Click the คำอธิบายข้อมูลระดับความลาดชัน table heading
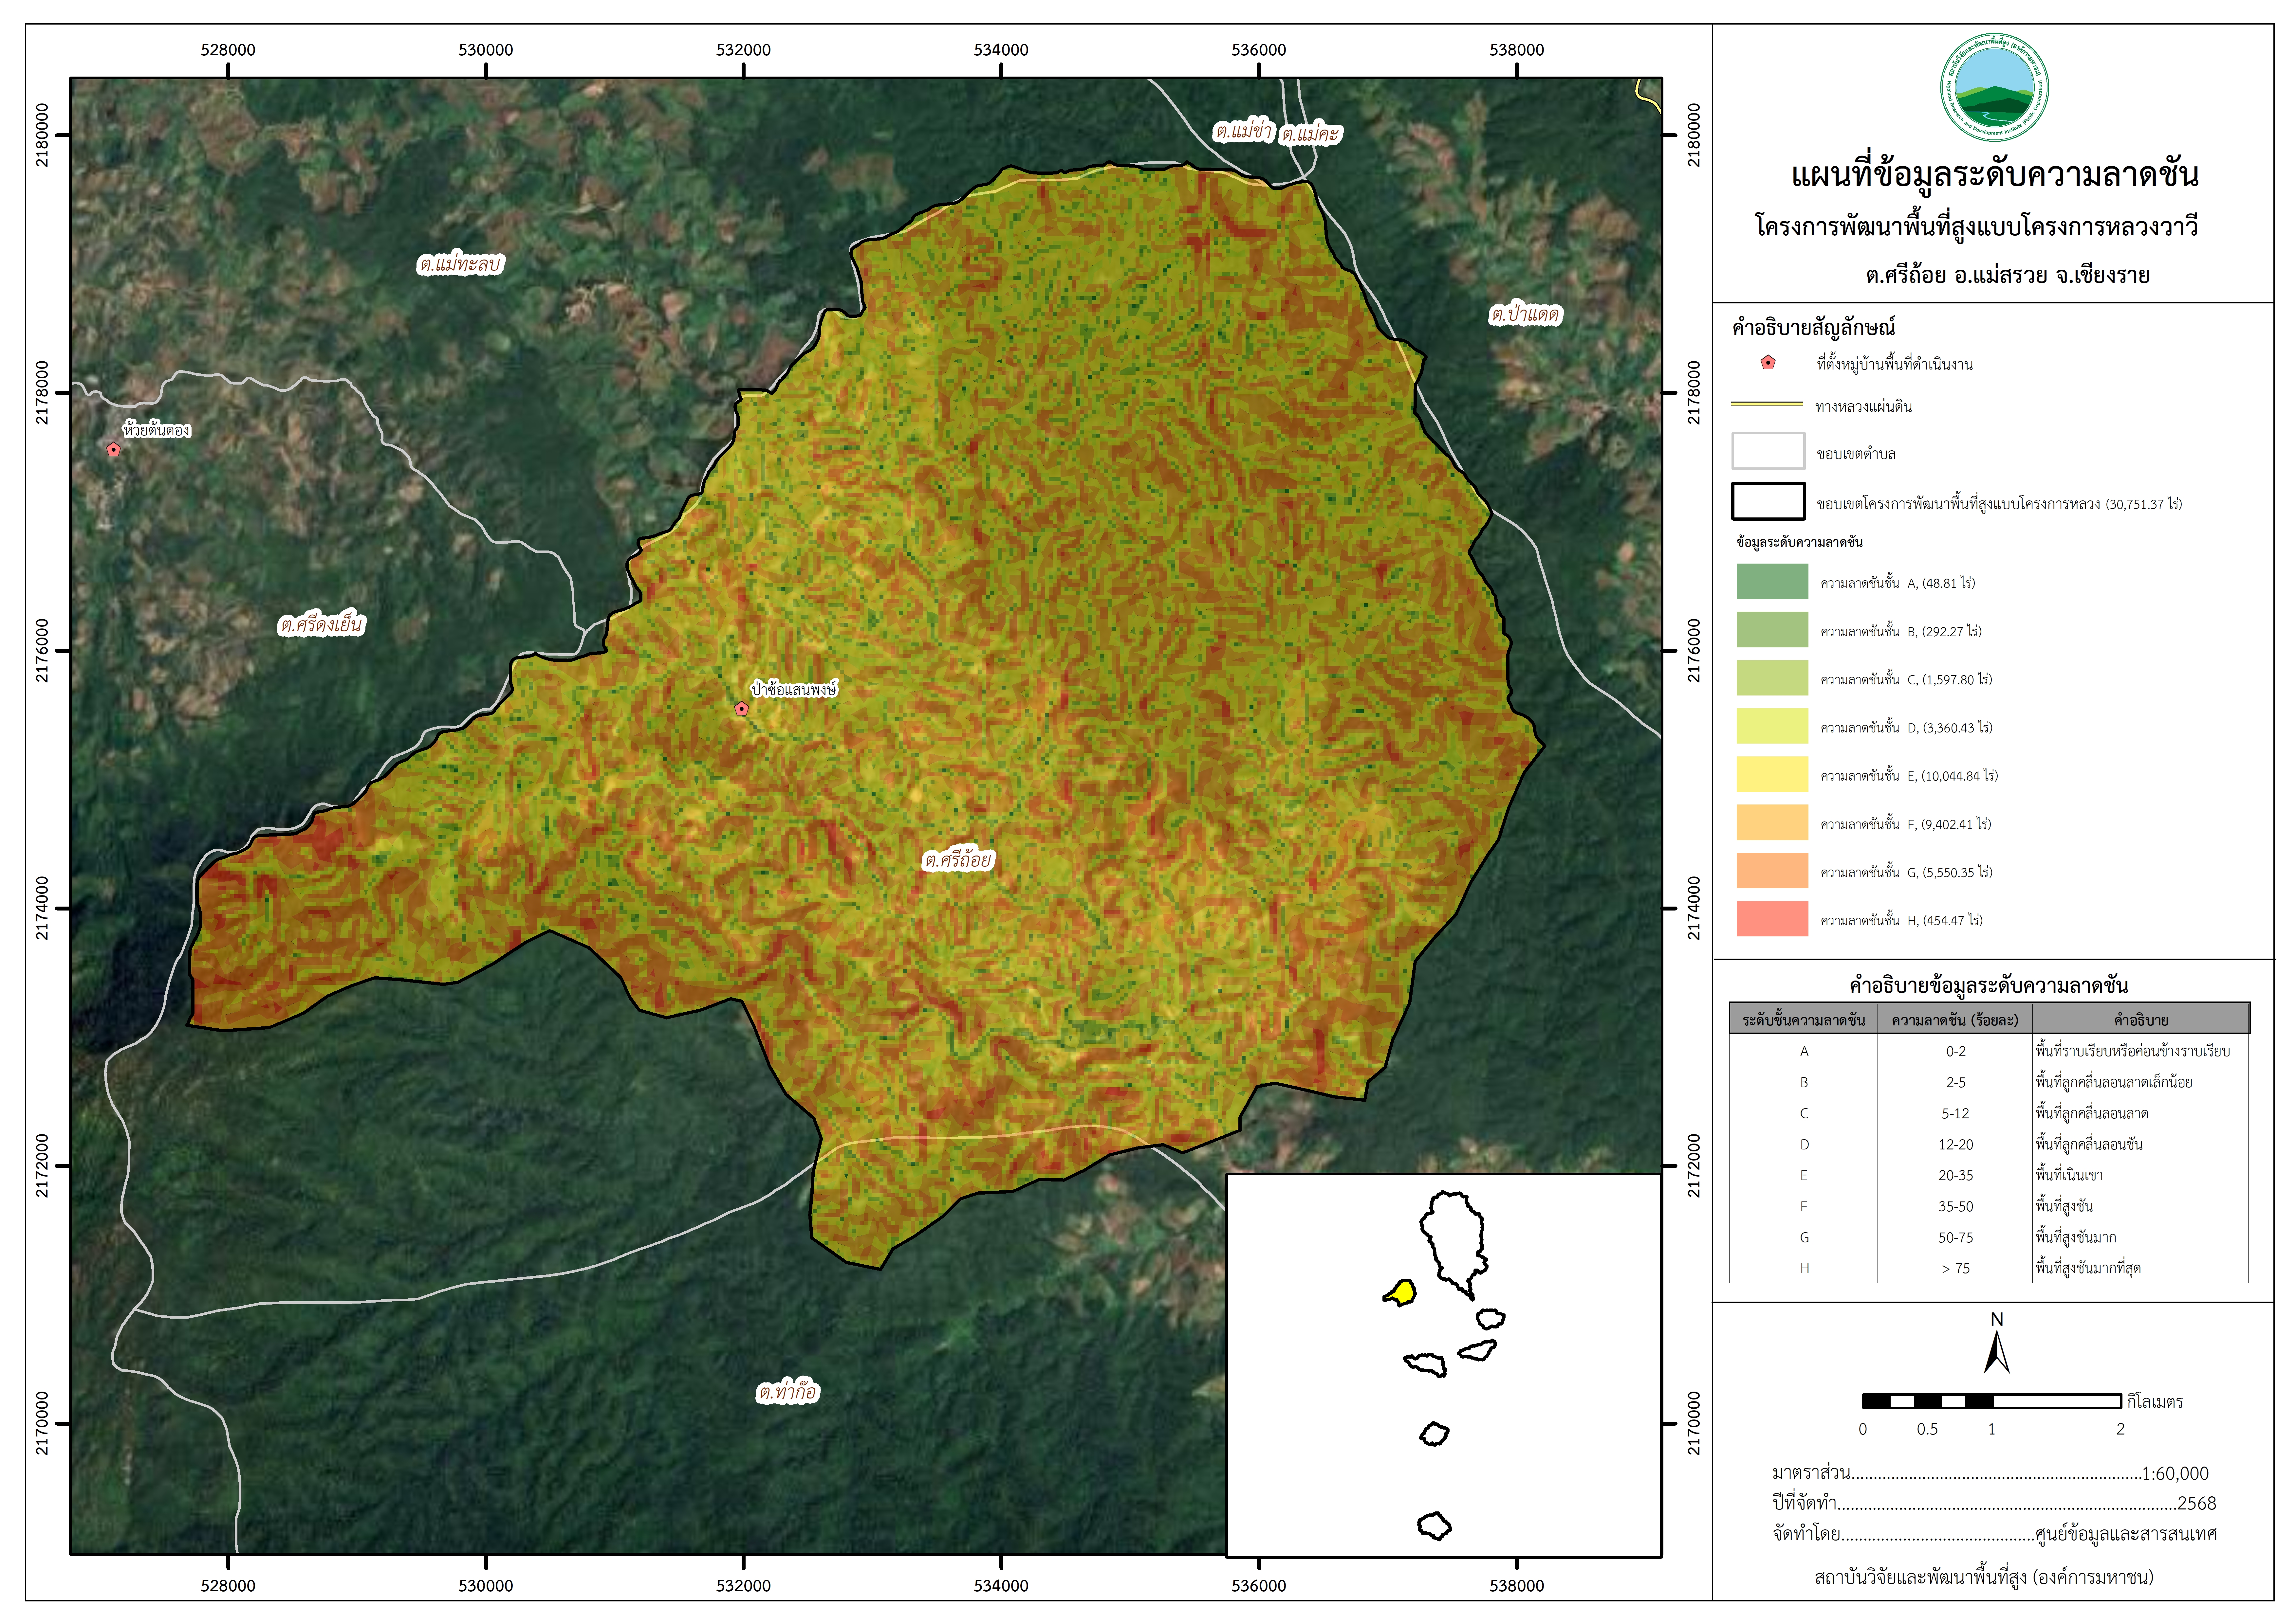 click(x=1989, y=985)
